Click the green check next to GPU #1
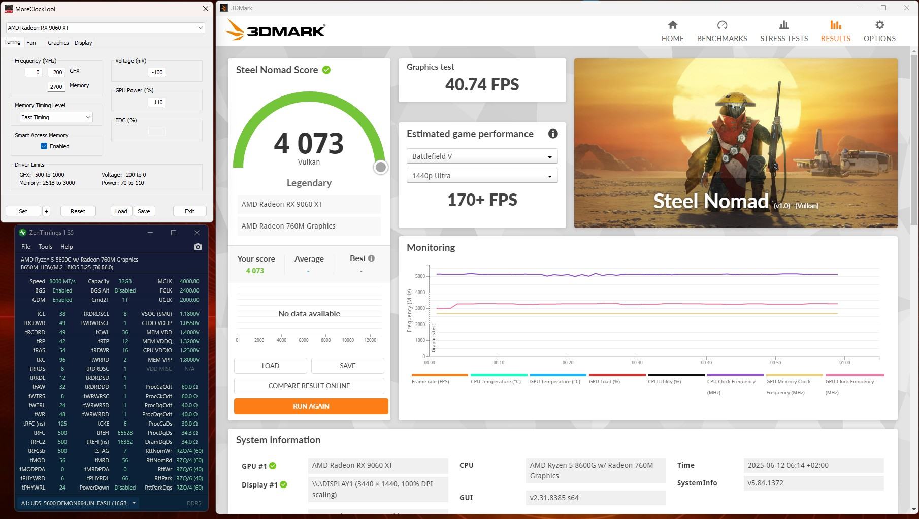919x519 pixels. click(273, 466)
